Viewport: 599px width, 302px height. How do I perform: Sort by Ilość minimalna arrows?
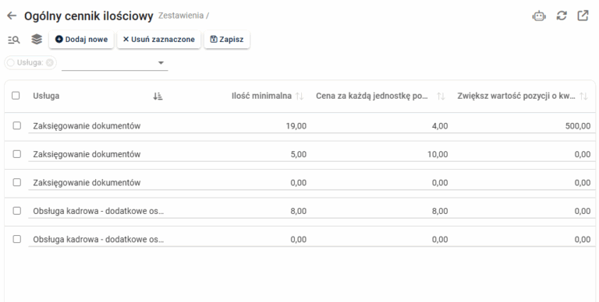[x=299, y=96]
